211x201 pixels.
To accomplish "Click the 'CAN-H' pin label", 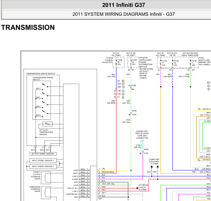I will coord(75,176).
